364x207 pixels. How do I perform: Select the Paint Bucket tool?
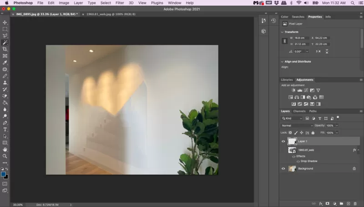[5, 103]
